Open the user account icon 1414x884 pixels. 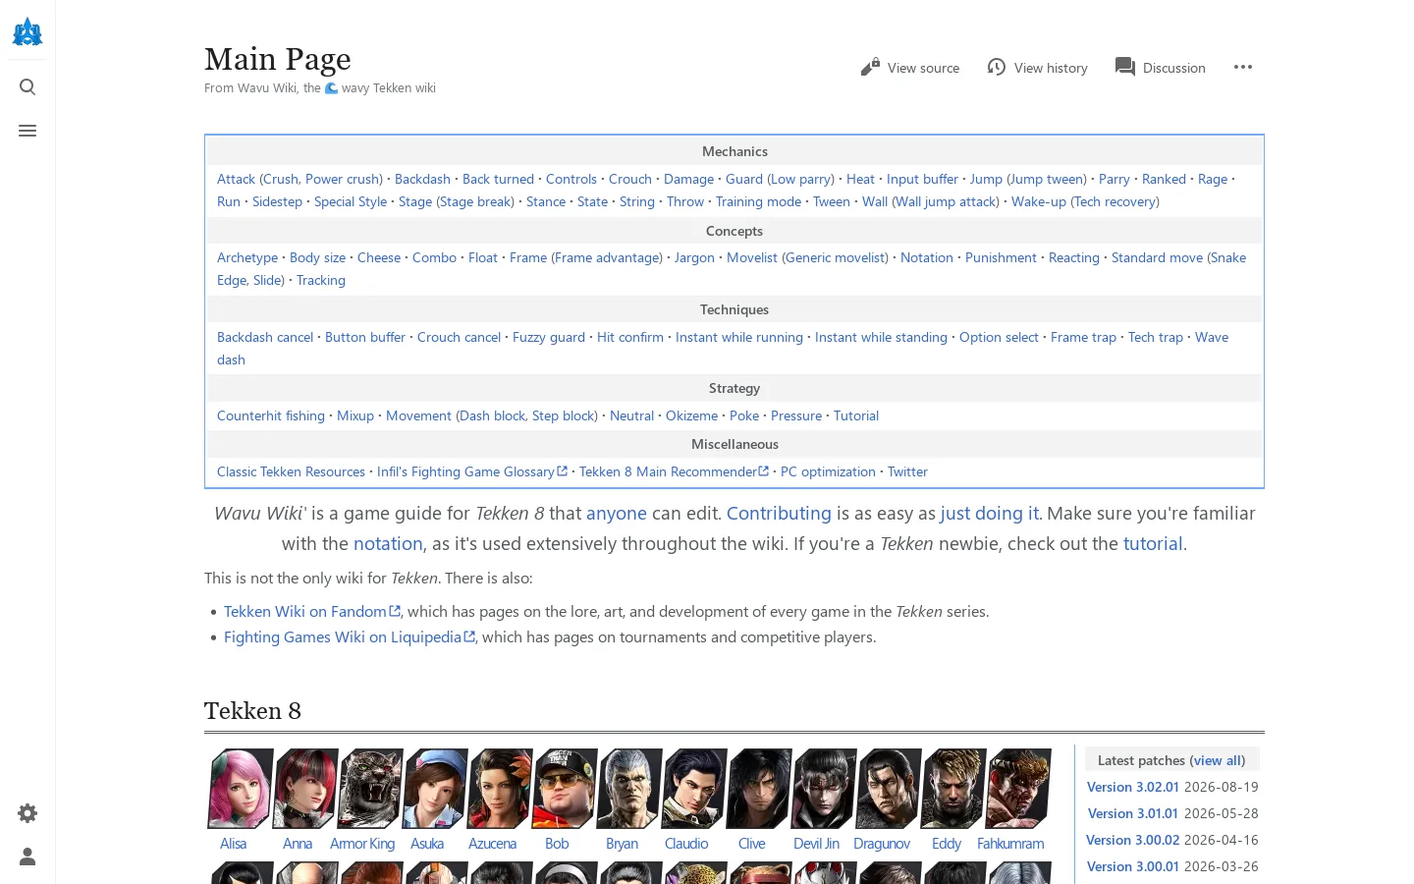[27, 856]
